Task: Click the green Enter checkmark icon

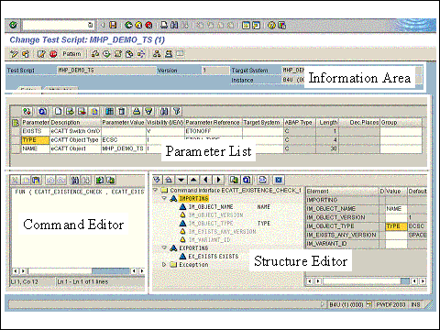Action: [13, 25]
